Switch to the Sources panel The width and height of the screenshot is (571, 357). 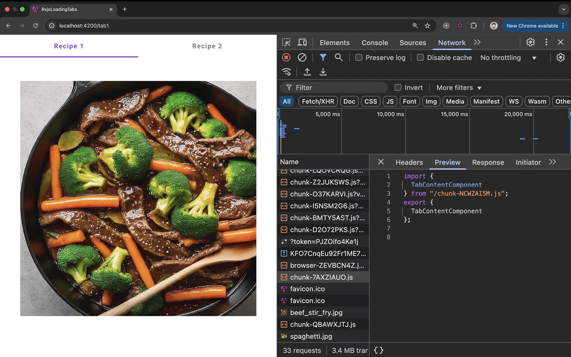413,42
